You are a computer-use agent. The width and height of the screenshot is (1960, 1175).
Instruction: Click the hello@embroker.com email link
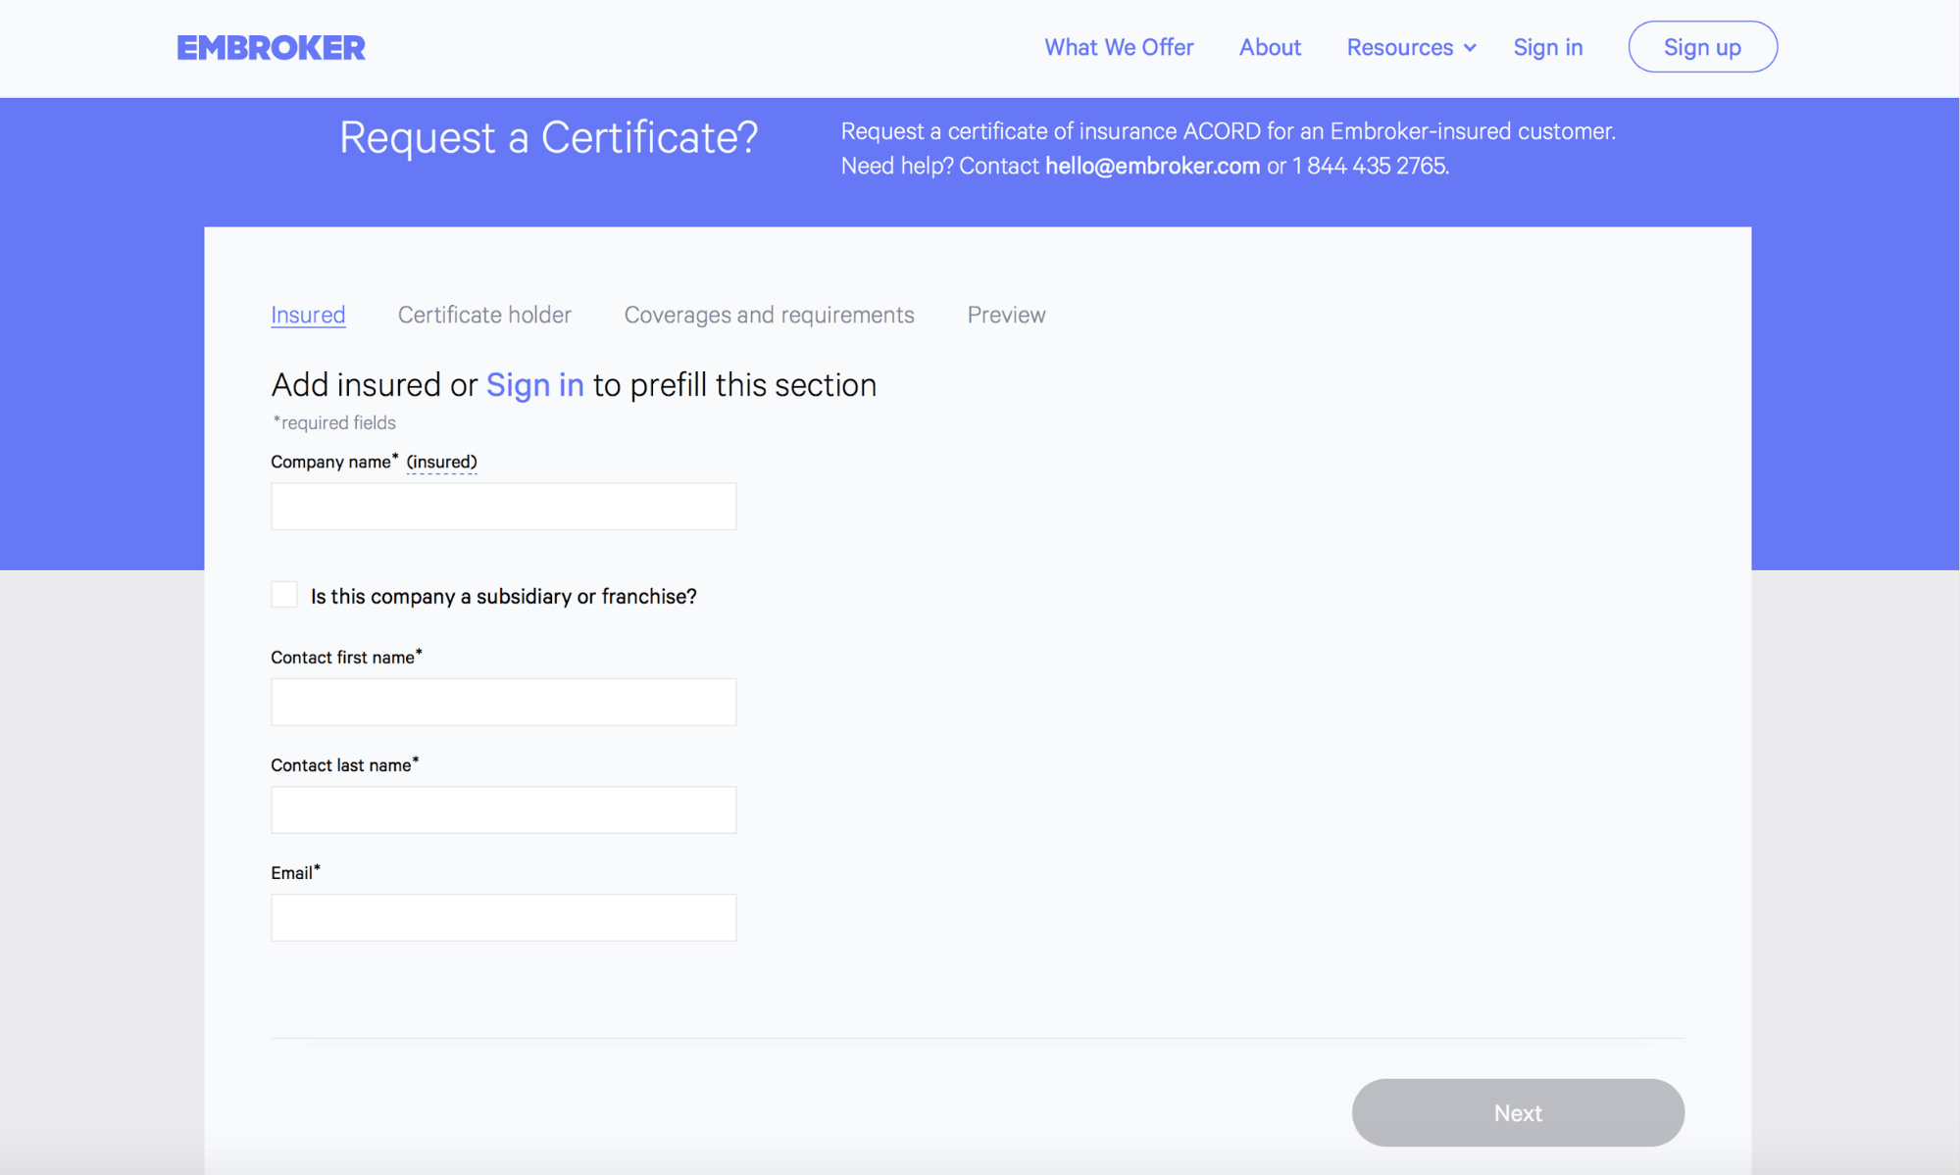1152,166
